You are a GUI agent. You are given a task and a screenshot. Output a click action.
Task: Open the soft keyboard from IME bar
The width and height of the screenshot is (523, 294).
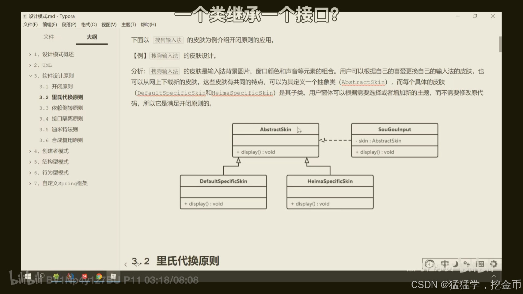click(x=480, y=264)
